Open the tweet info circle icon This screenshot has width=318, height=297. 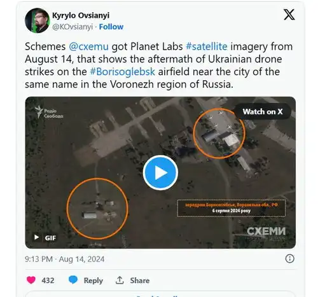point(290,259)
